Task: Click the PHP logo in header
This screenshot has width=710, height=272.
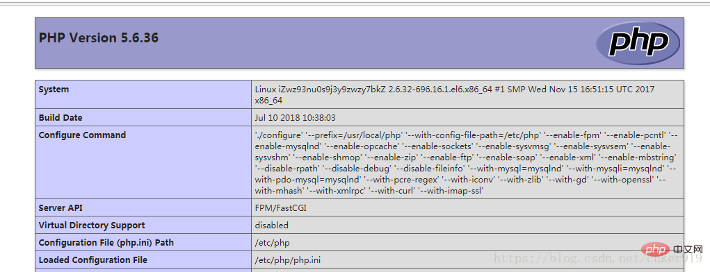Action: point(638,43)
